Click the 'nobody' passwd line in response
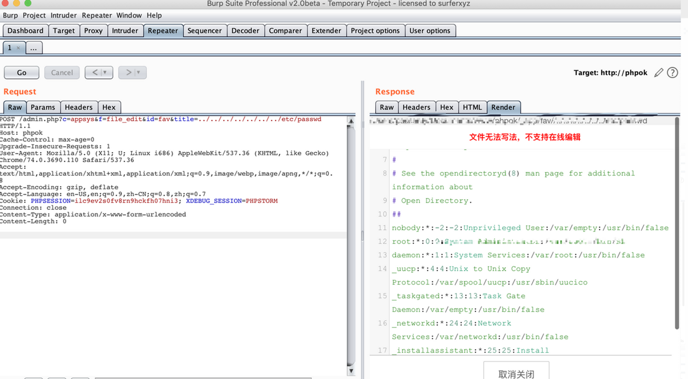The image size is (688, 379). (530, 228)
